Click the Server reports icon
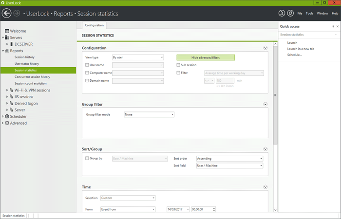 pos(12,109)
